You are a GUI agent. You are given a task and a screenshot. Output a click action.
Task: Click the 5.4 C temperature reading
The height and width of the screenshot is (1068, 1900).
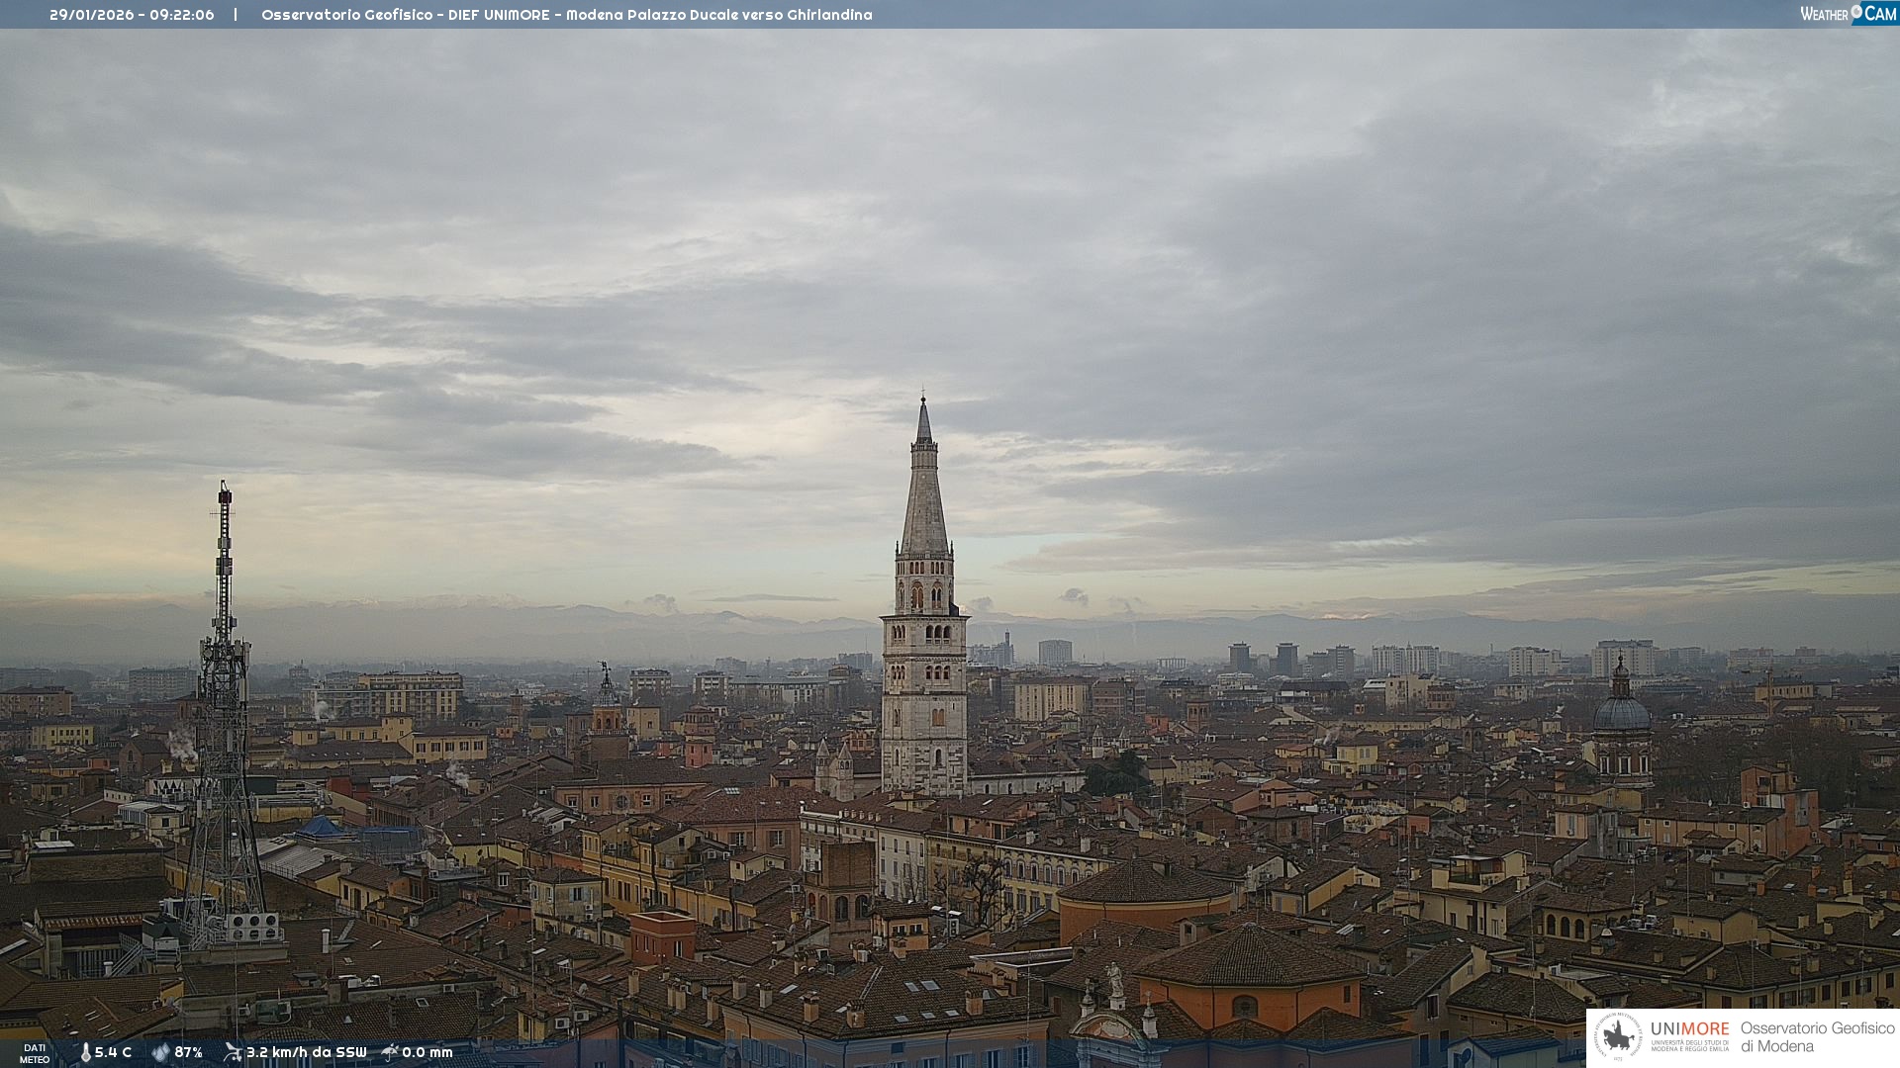(113, 1052)
